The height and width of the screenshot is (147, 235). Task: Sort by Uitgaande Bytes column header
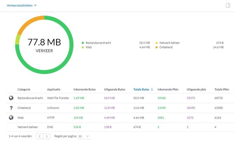[x=114, y=89]
